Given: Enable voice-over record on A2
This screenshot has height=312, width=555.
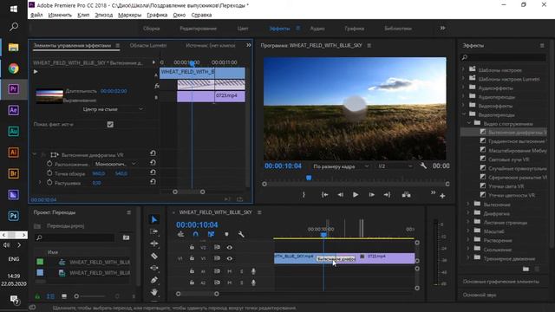Looking at the screenshot, I should (253, 283).
